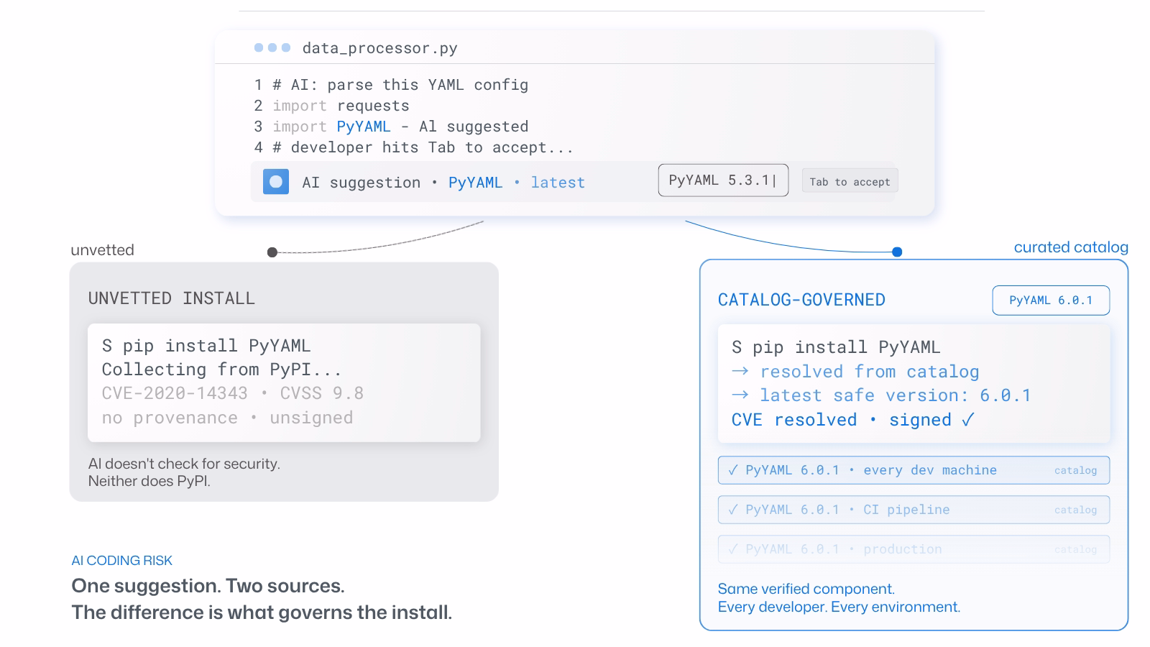
Task: Click 'CVE-2020-14343 • CVSS 9.8' line
Action: point(232,393)
